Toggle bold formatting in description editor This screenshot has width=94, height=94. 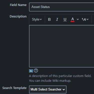(49, 19)
